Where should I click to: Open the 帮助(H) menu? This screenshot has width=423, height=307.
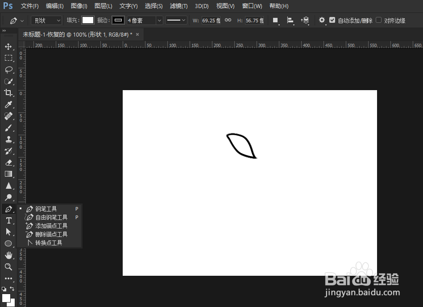pyautogui.click(x=279, y=6)
